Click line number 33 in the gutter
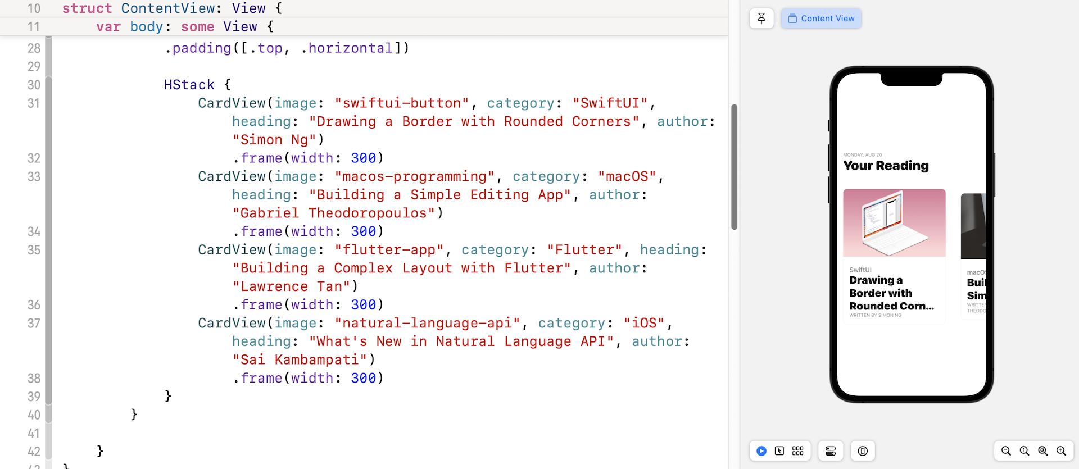 point(34,177)
